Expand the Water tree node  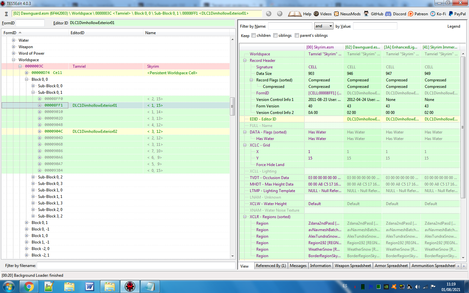coord(14,40)
